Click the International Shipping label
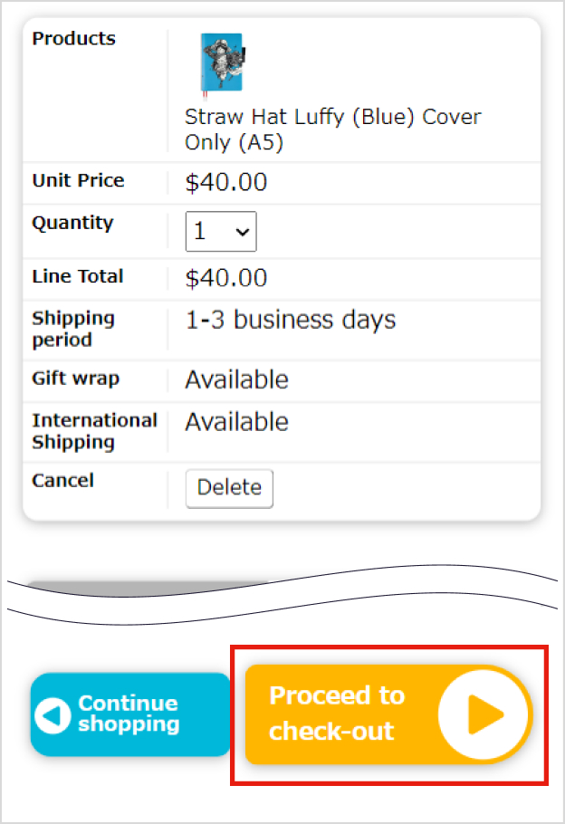The width and height of the screenshot is (565, 824). pos(94,432)
